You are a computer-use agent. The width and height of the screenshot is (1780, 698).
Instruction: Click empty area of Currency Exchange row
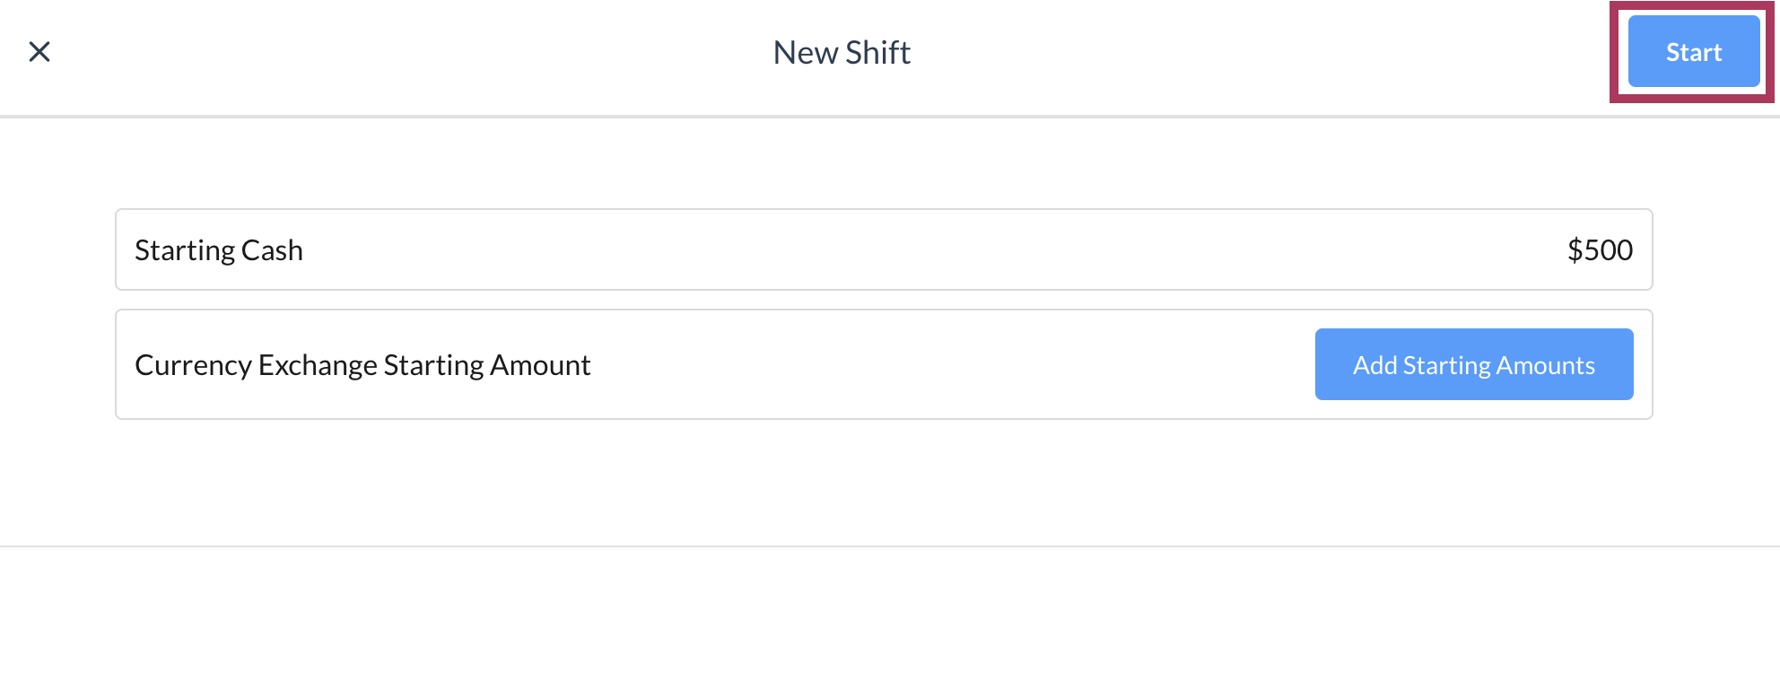(942, 365)
